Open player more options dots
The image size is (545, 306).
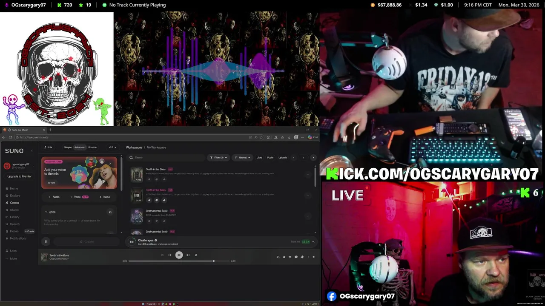308,257
